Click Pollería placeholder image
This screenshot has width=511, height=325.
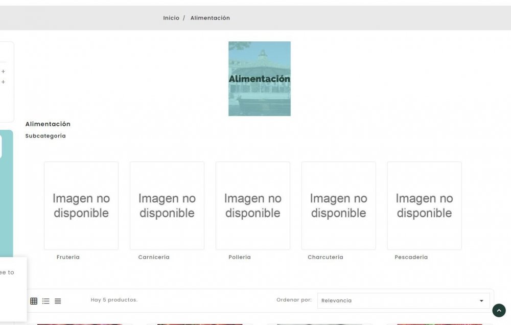click(x=252, y=206)
